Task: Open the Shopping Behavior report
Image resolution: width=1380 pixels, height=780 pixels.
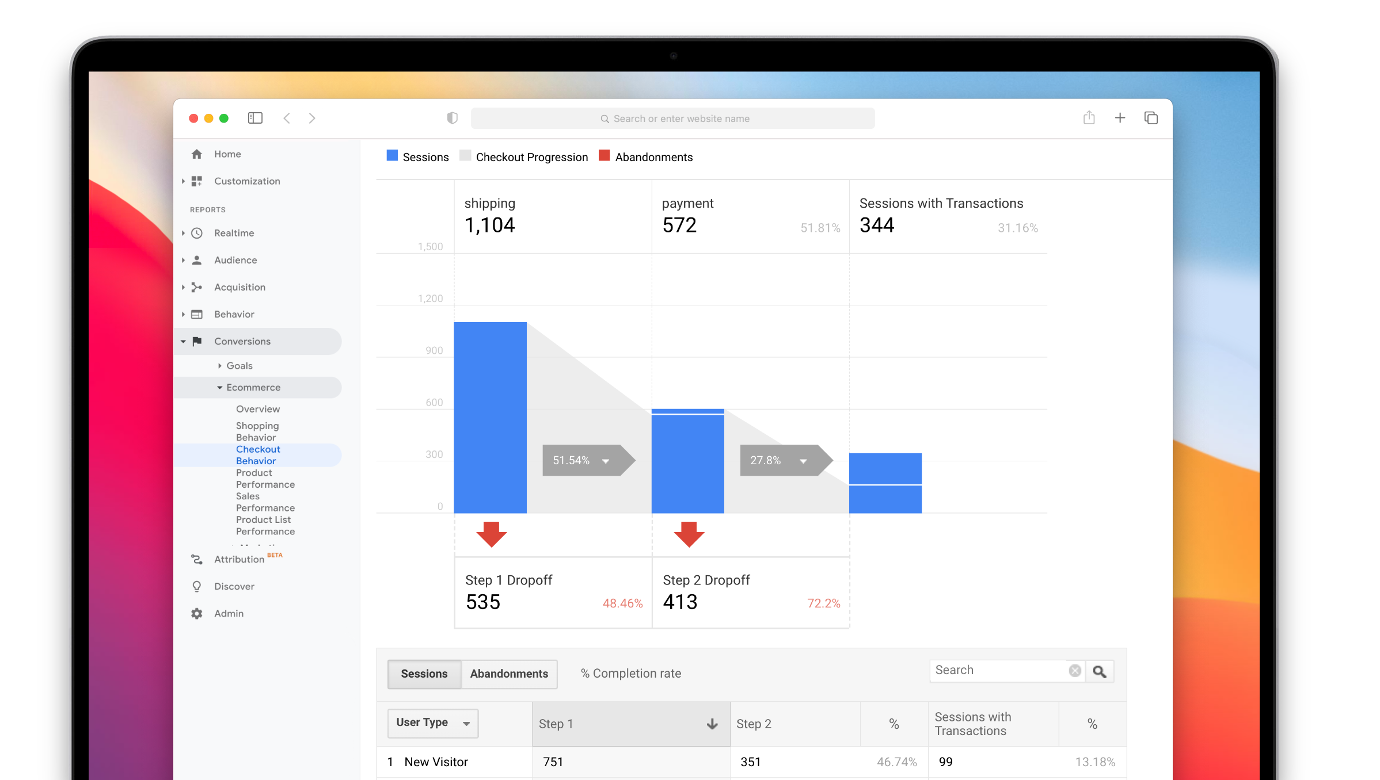Action: click(x=257, y=431)
